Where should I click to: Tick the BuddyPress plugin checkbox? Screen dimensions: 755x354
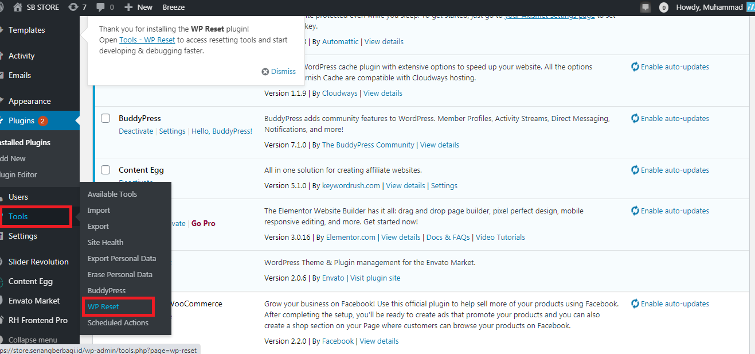point(105,118)
